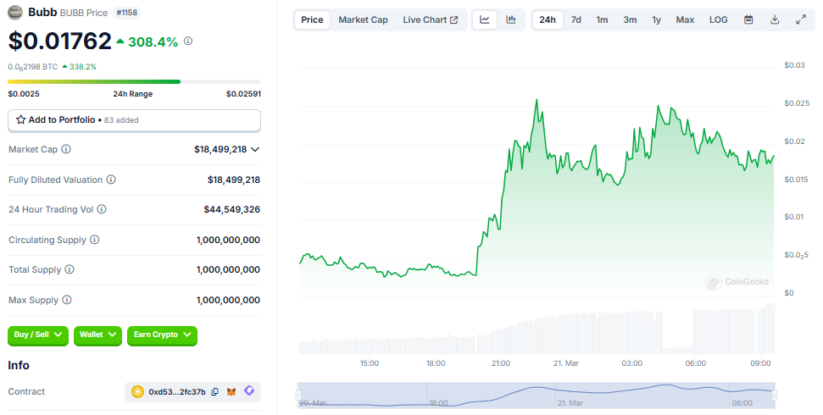The width and height of the screenshot is (823, 415).
Task: Select the 24h time range
Action: click(548, 20)
